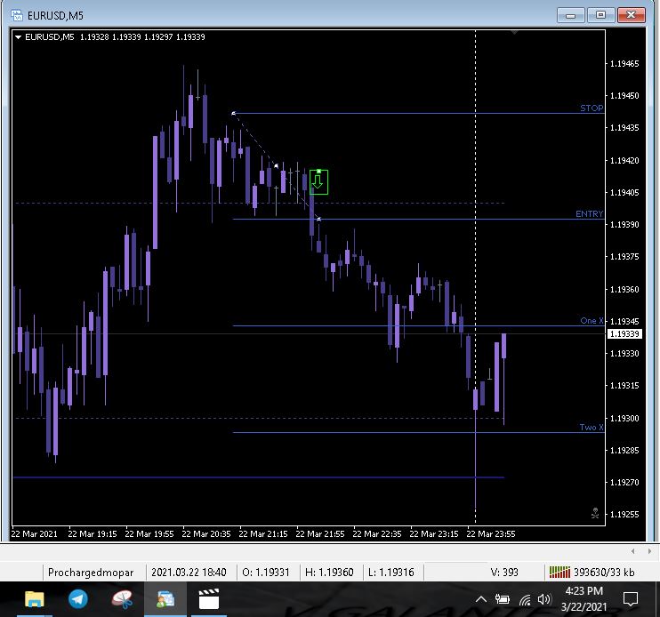Click the chart shift marker at top

coord(514,32)
